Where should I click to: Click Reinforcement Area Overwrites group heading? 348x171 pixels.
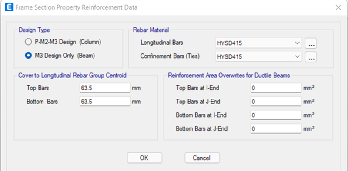click(229, 76)
